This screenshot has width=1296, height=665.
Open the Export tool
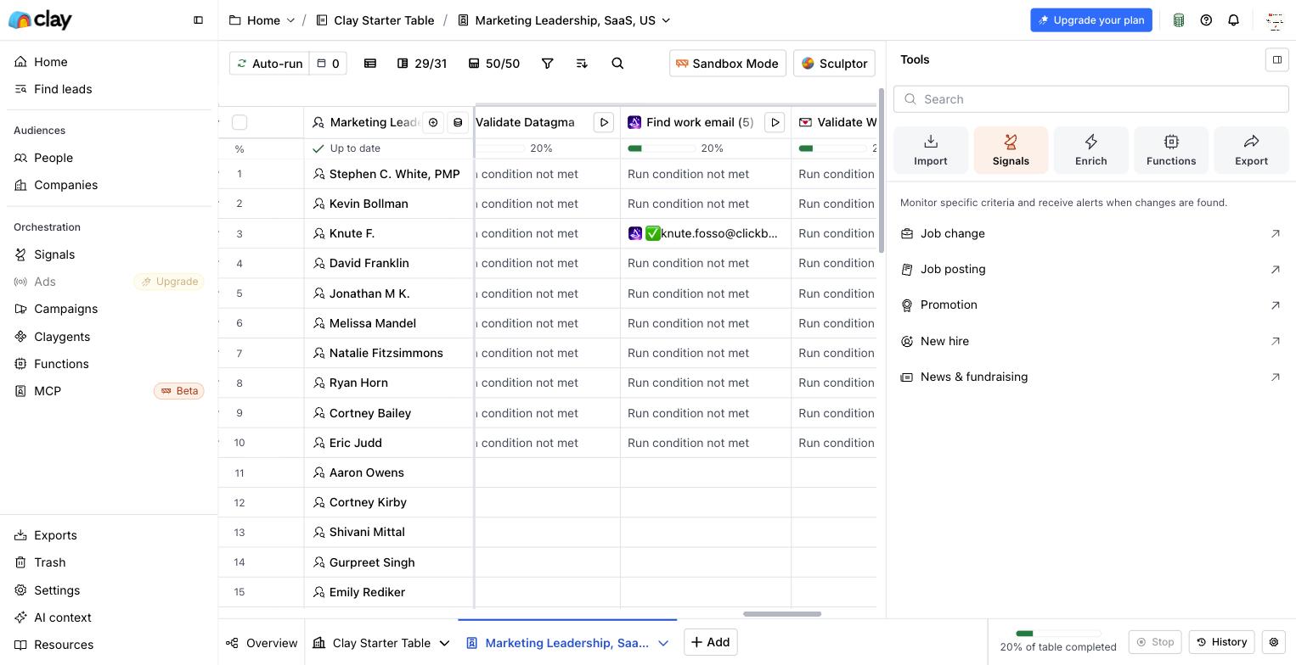(x=1251, y=150)
